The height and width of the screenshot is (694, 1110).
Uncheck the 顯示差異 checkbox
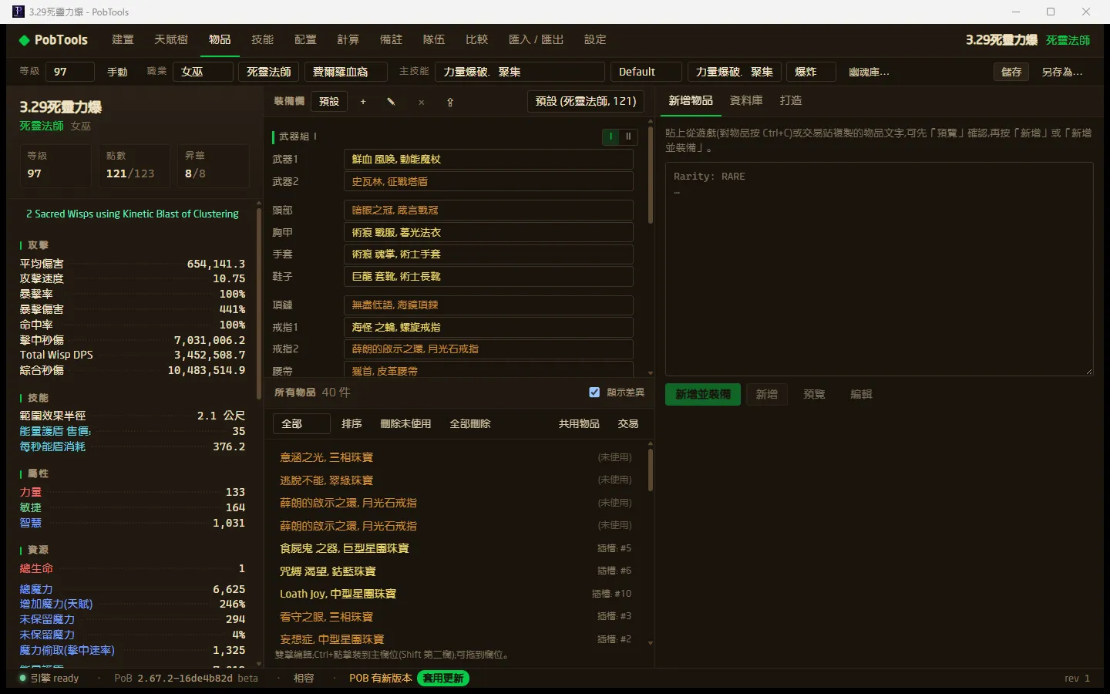[594, 392]
